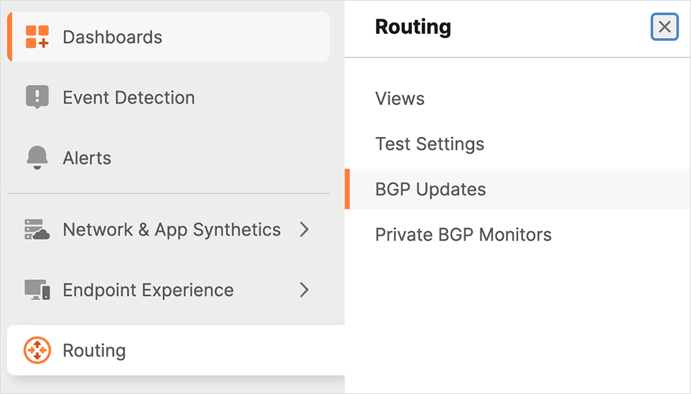Image resolution: width=691 pixels, height=394 pixels.
Task: Expand the Endpoint Experience chevron arrow
Action: (x=304, y=290)
